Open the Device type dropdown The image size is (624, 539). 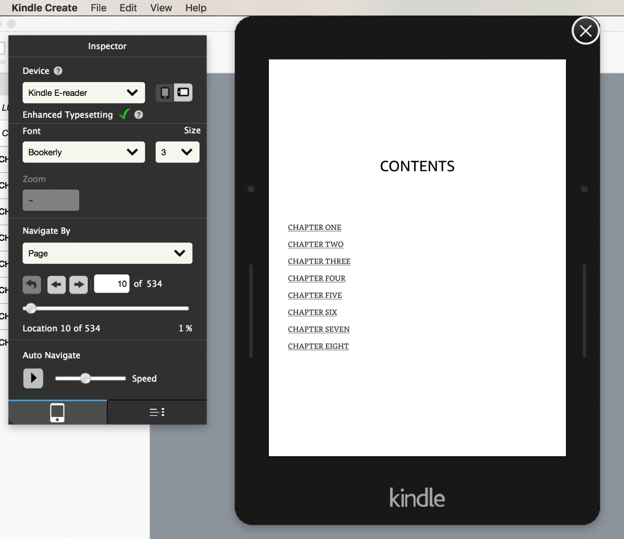83,93
